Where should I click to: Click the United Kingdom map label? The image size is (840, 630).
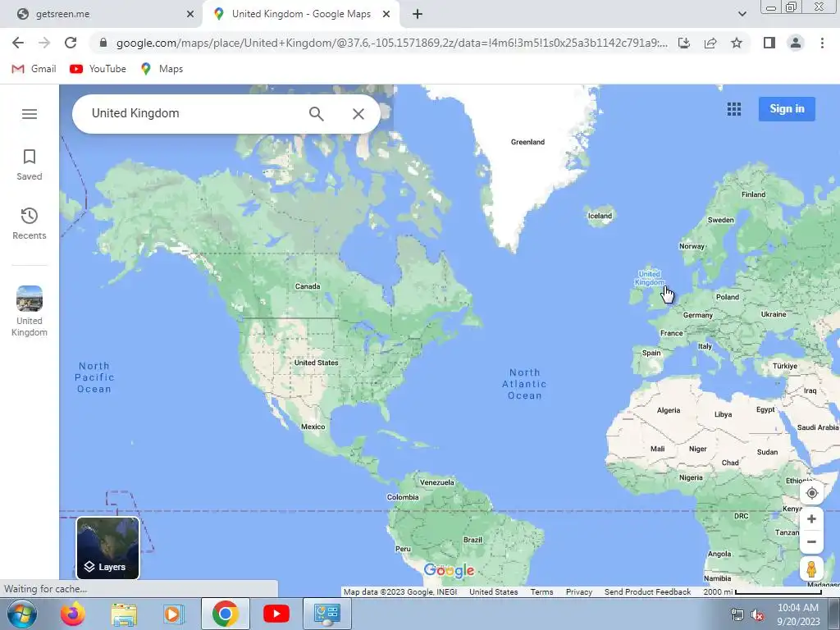650,278
